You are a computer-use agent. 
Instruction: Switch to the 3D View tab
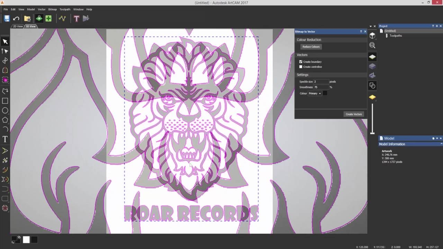[30, 26]
